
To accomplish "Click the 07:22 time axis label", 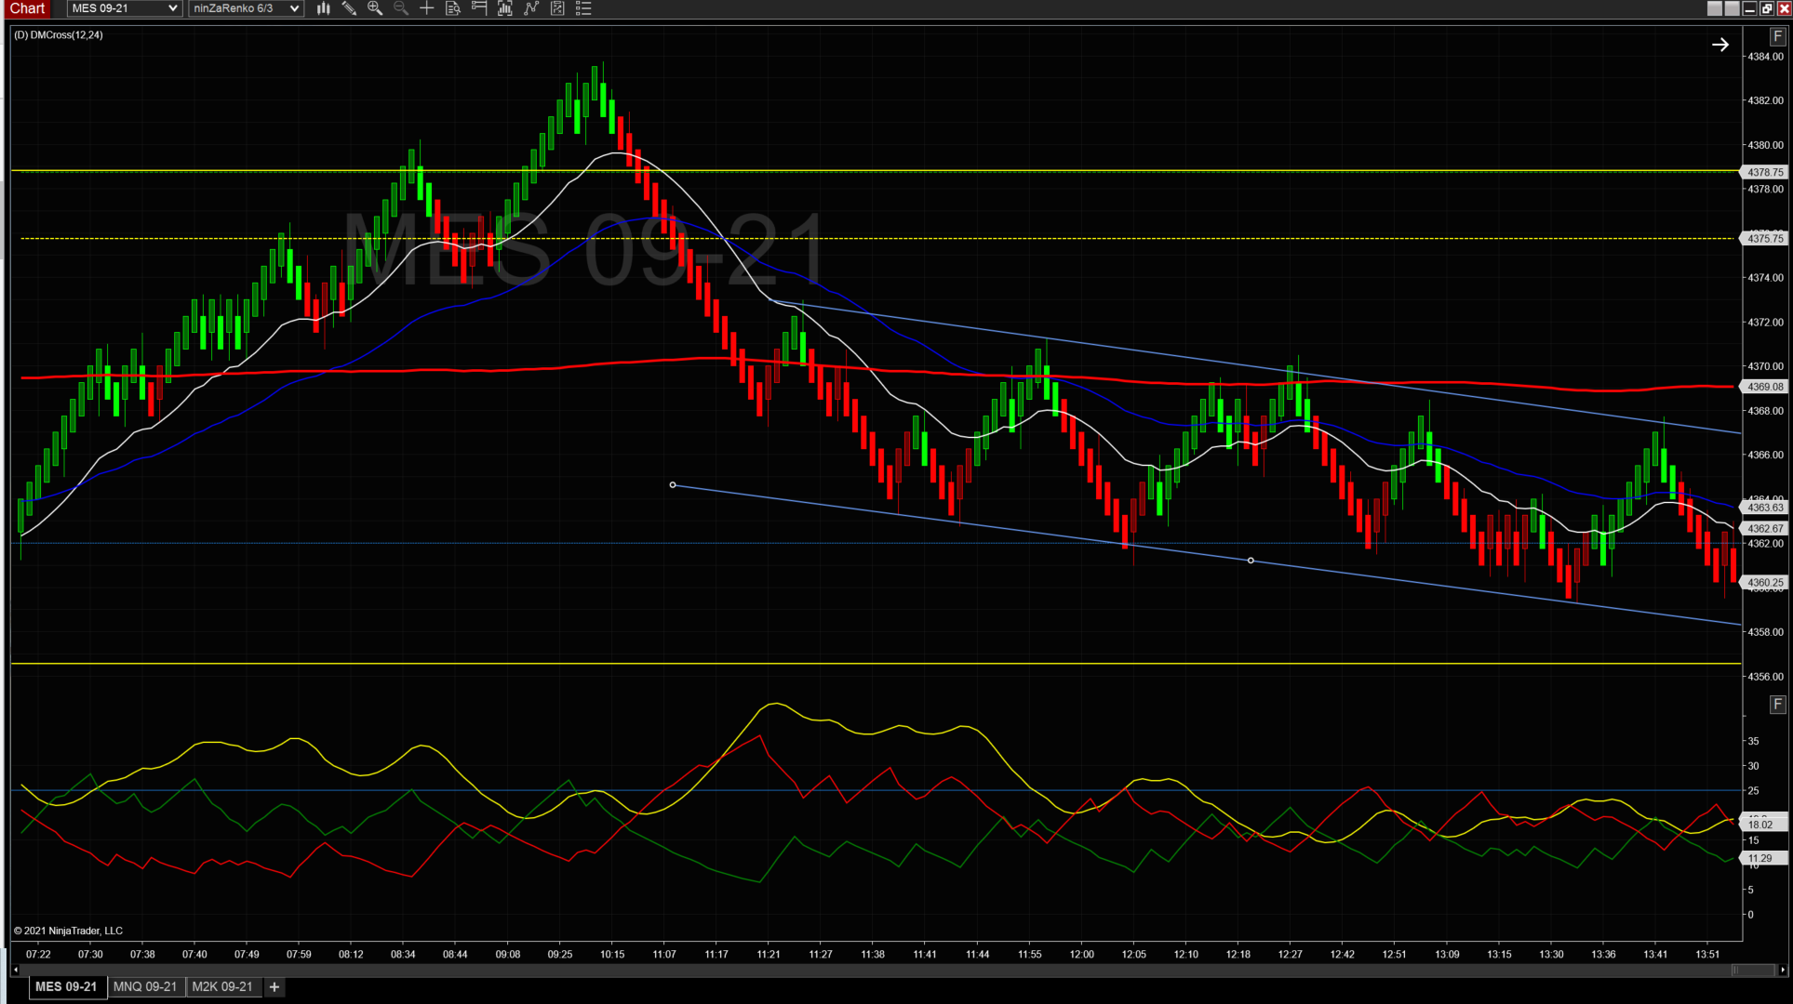I will 38,954.
